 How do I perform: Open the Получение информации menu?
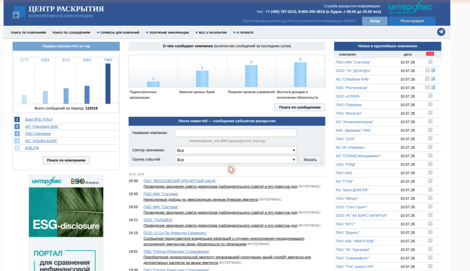coord(167,33)
